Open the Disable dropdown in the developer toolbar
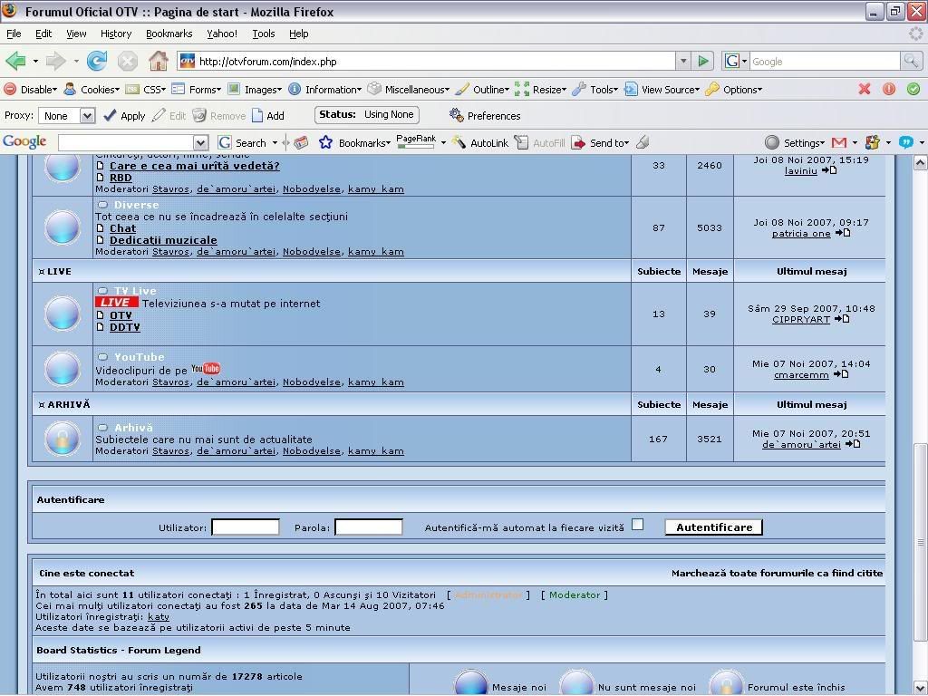This screenshot has height=696, width=928. coord(31,90)
